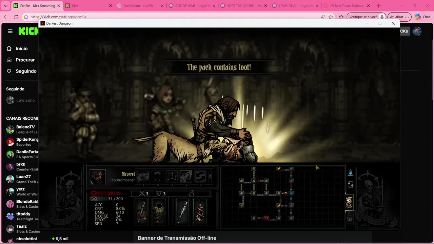The height and width of the screenshot is (244, 434).
Task: Switch to the inventory tab below the map tab
Action: (350, 217)
